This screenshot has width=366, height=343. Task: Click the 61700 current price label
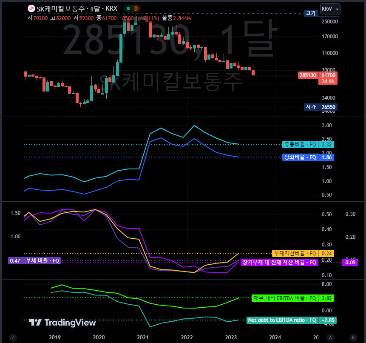pos(328,75)
